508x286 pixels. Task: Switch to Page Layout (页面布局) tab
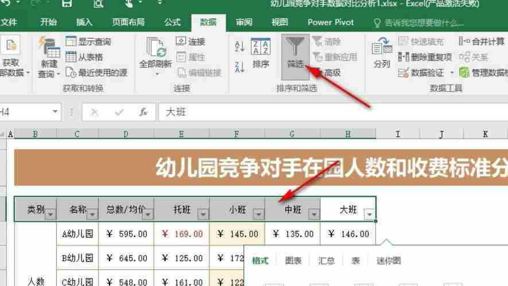click(129, 22)
